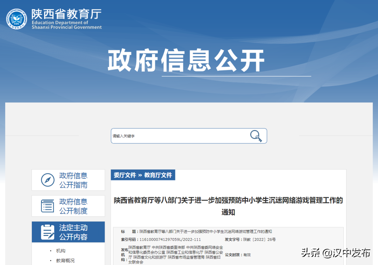The height and width of the screenshot is (265, 378).
Task: Select 法定主动公开内容 menu item
Action: (68, 232)
